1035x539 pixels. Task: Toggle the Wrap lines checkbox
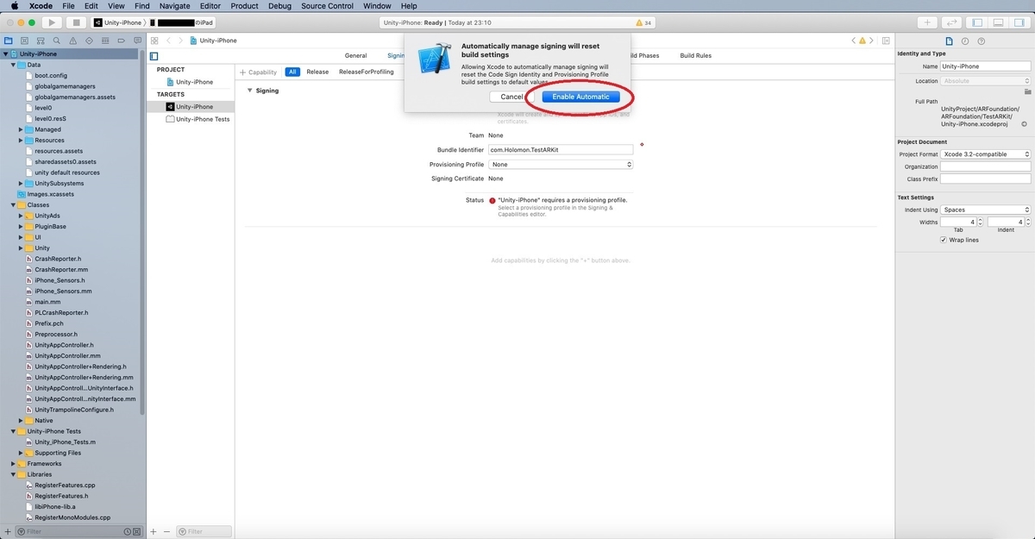coord(943,240)
